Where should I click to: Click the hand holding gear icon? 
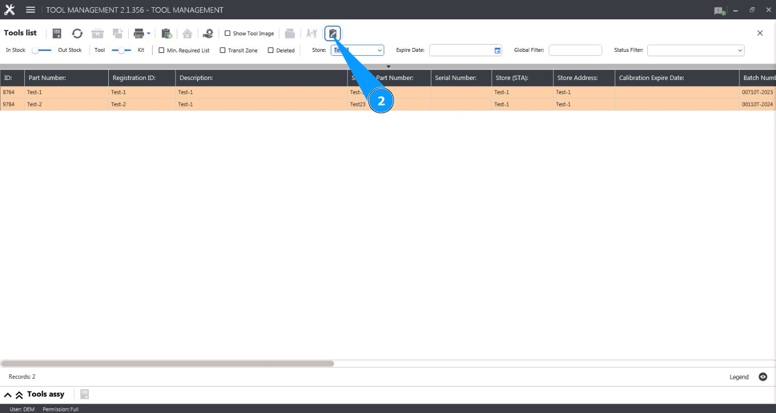[208, 34]
